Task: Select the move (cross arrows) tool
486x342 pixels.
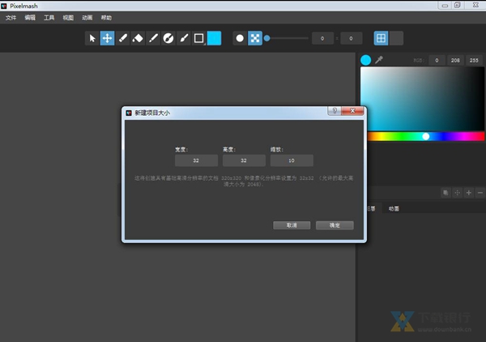Action: coord(107,38)
